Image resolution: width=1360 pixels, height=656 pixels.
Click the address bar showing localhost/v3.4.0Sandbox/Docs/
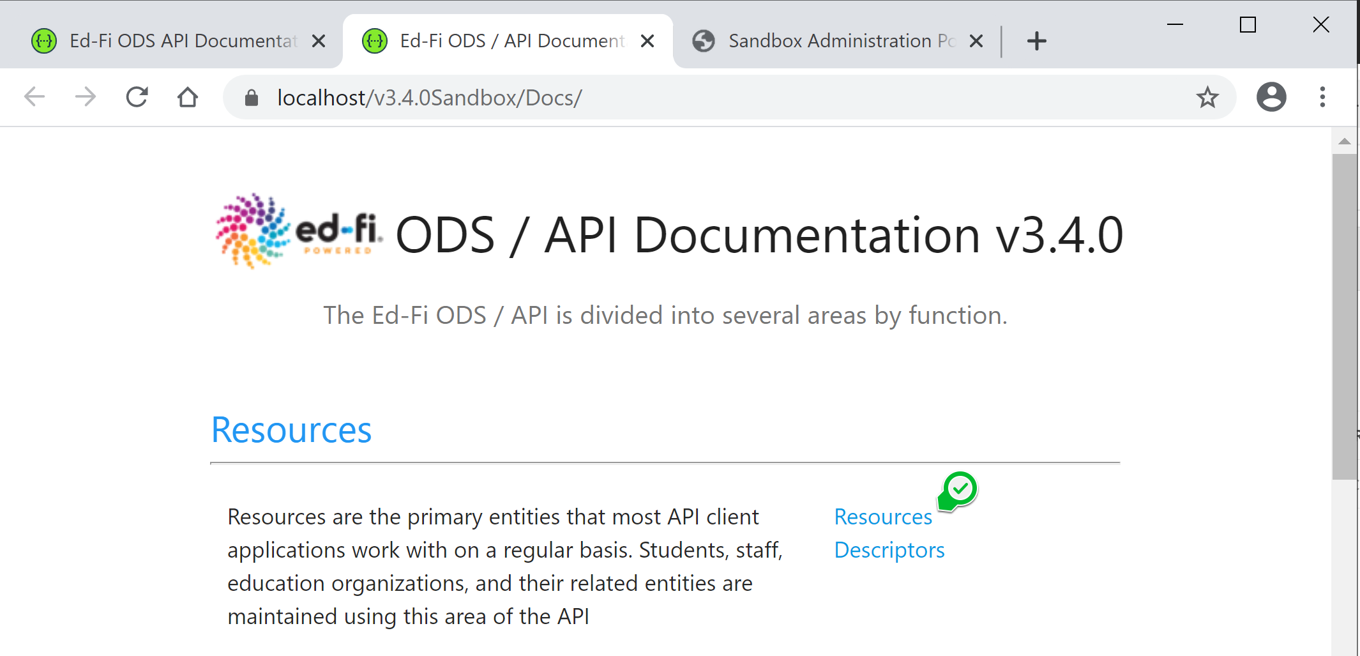[730, 97]
